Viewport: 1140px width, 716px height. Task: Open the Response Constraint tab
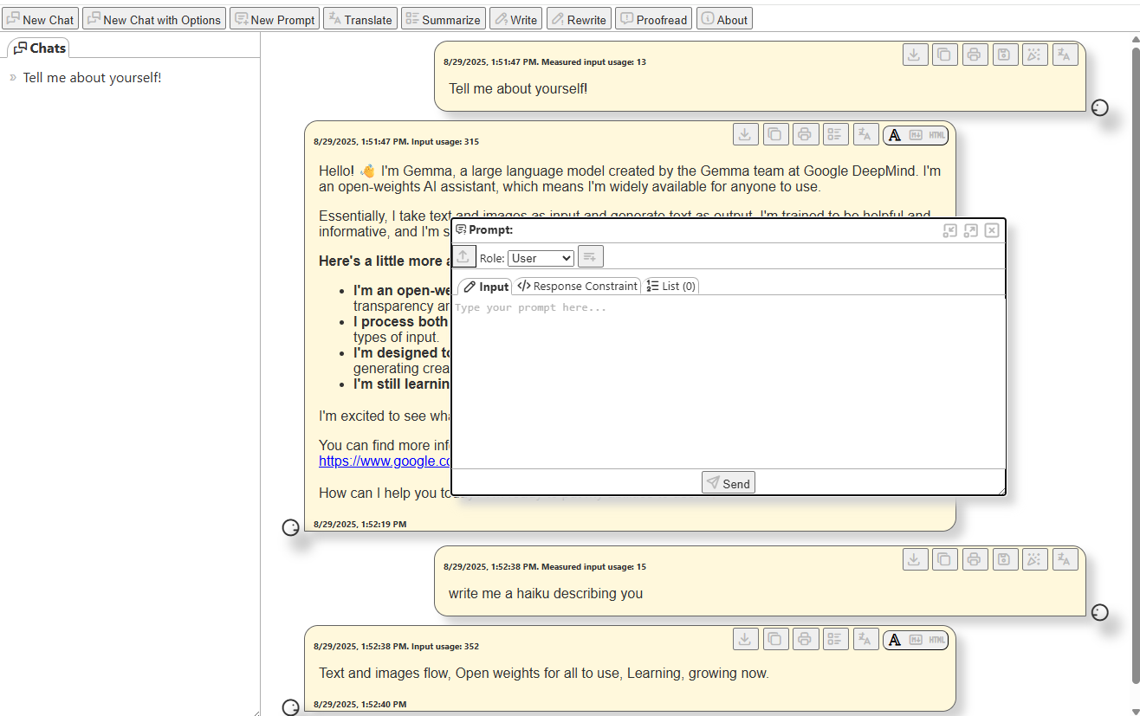pos(577,287)
